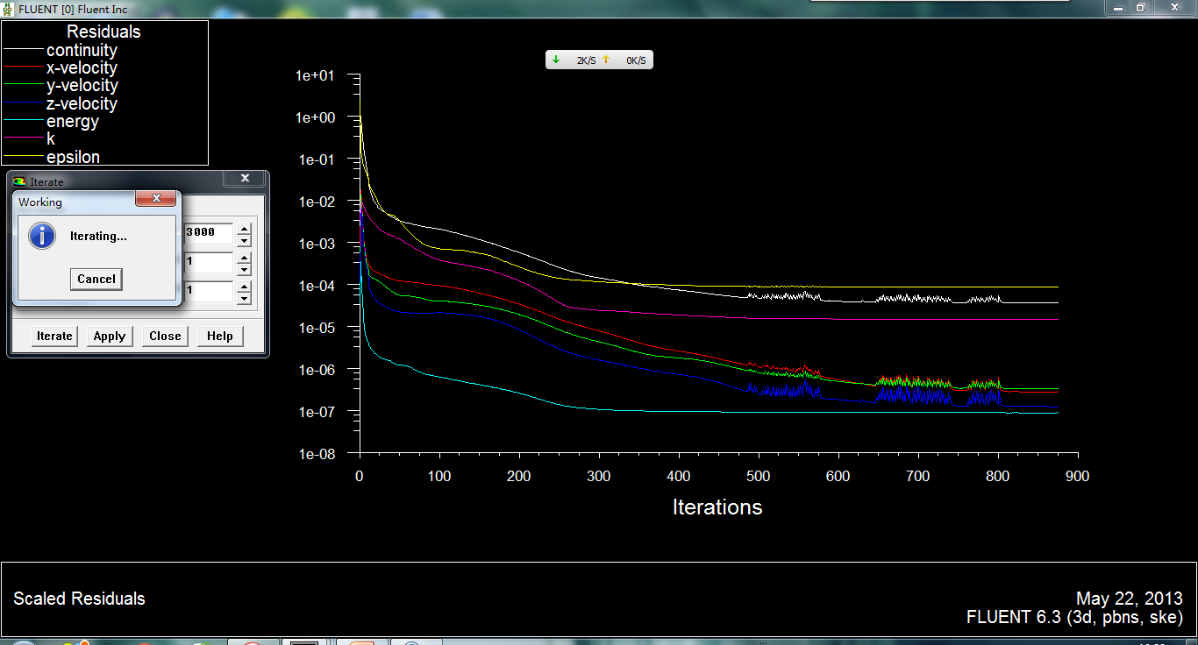1198x645 pixels.
Task: Close the Working dialog with red X
Action: pyautogui.click(x=156, y=199)
